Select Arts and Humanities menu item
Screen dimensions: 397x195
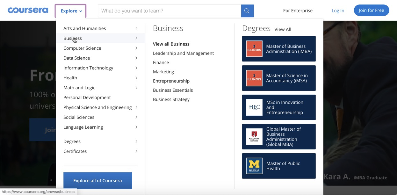(x=85, y=28)
